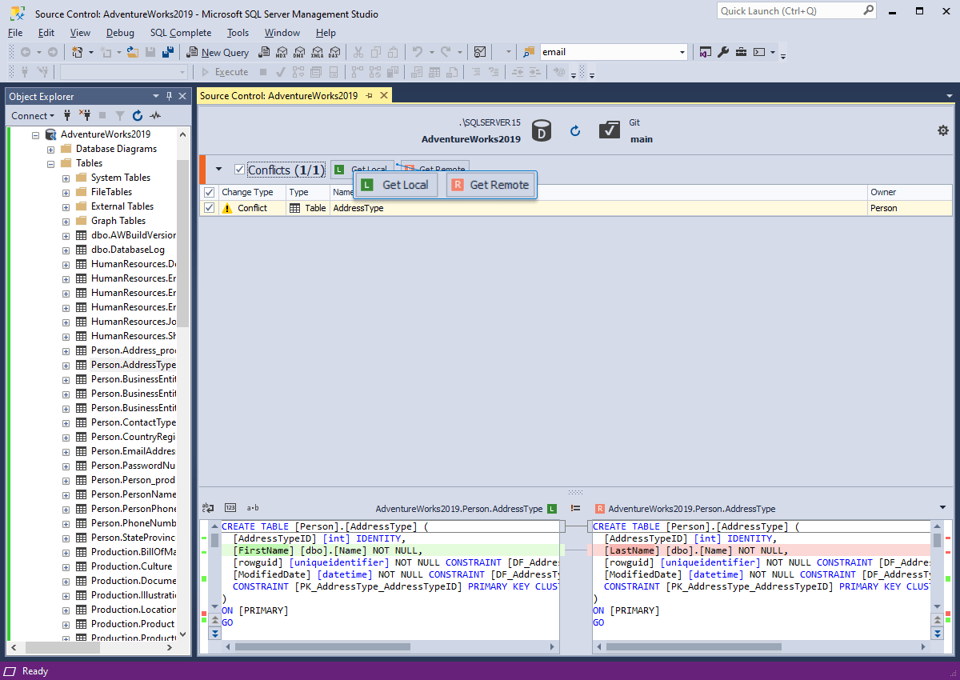Click the New Project icon
Image resolution: width=960 pixels, height=680 pixels.
coord(78,52)
